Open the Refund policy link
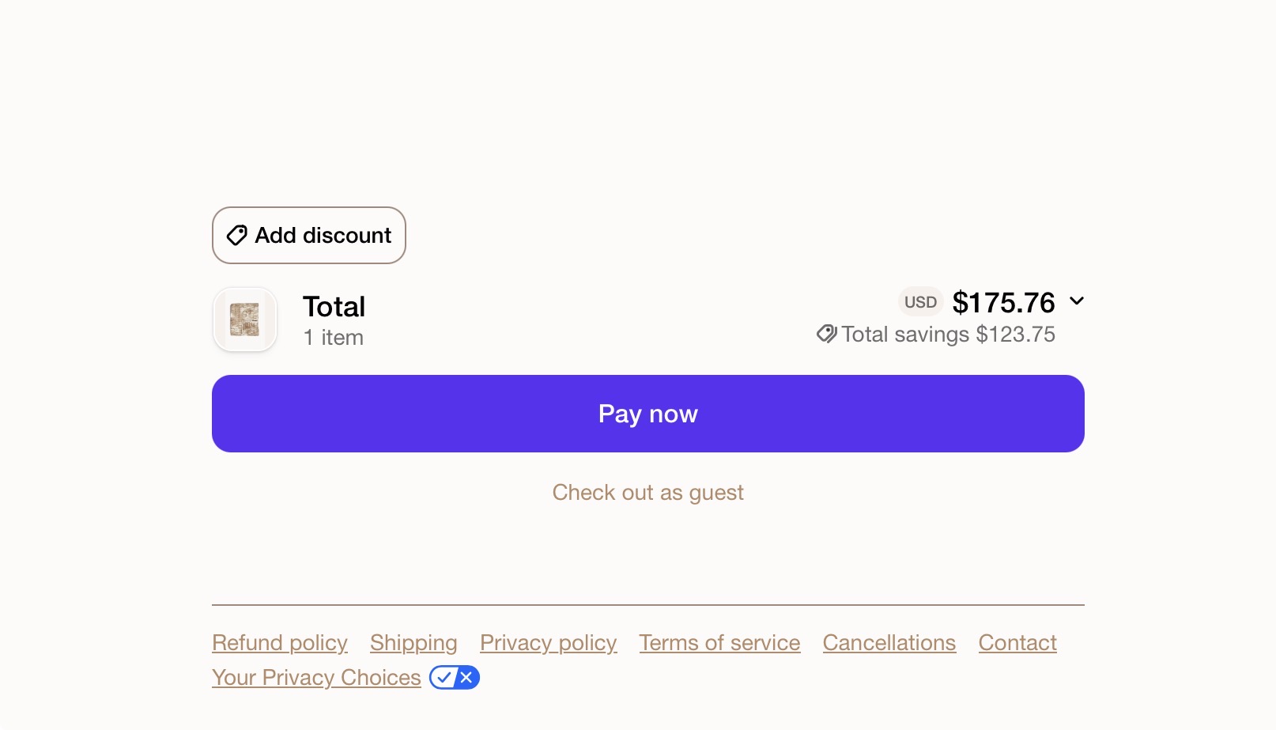Screen dimensions: 1276x730 [280, 643]
